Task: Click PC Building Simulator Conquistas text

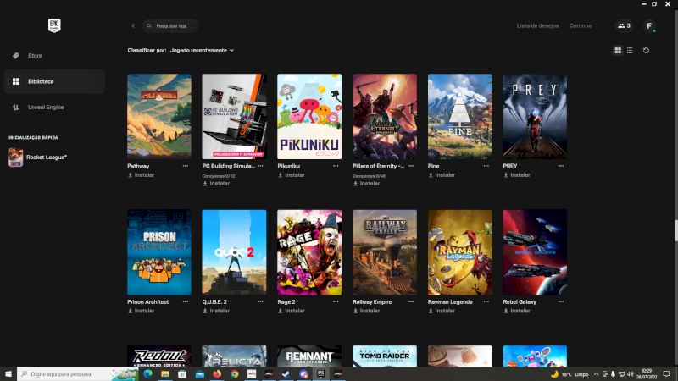Action: click(219, 176)
